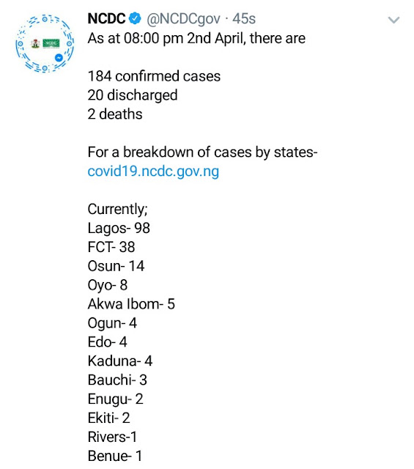The width and height of the screenshot is (414, 469).
Task: Click the 'FCT- 38' line
Action: [111, 247]
